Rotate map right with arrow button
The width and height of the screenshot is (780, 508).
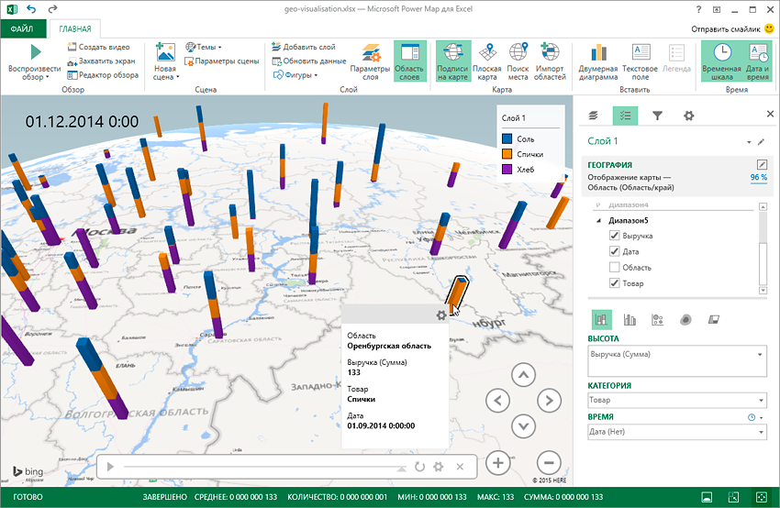(549, 401)
